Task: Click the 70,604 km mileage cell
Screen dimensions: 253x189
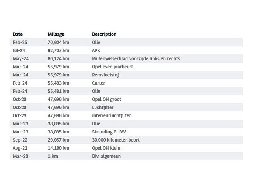Action: coord(58,42)
